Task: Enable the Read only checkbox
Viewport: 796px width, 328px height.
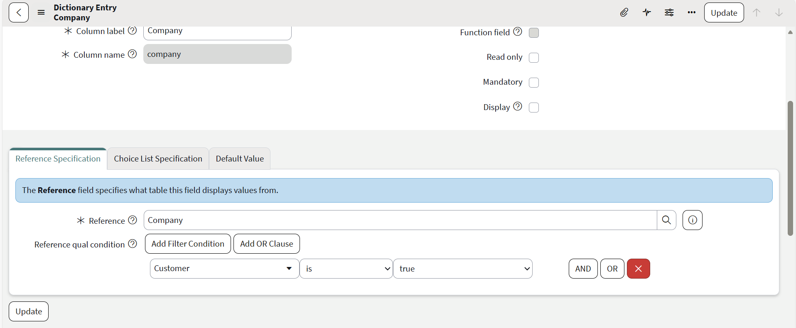Action: (534, 58)
